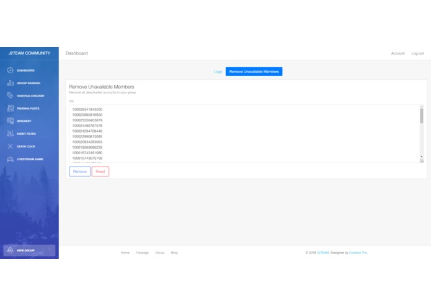
Task: Open the Account link
Action: pos(398,53)
